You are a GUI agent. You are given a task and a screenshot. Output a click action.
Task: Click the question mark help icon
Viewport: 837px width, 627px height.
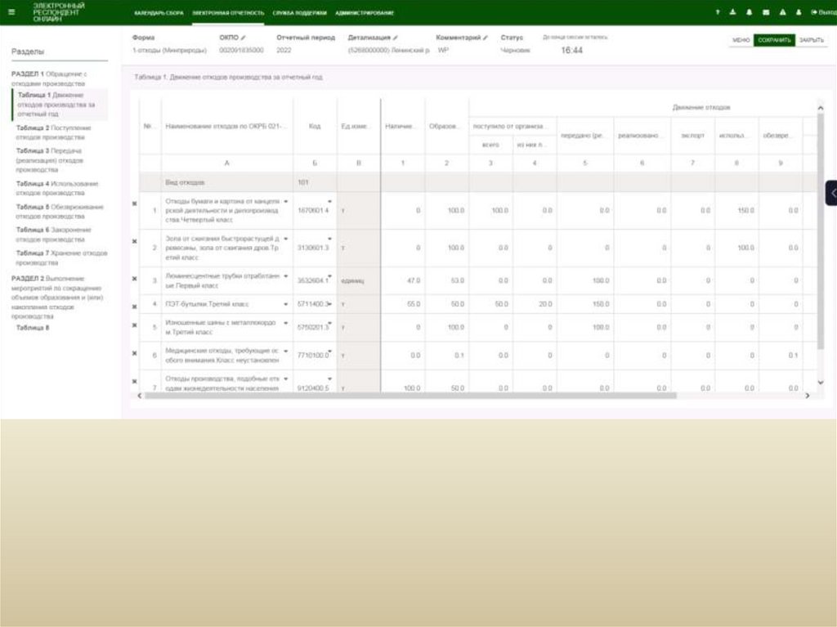718,11
